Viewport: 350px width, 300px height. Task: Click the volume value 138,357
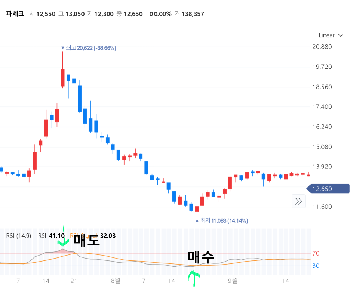pos(193,14)
